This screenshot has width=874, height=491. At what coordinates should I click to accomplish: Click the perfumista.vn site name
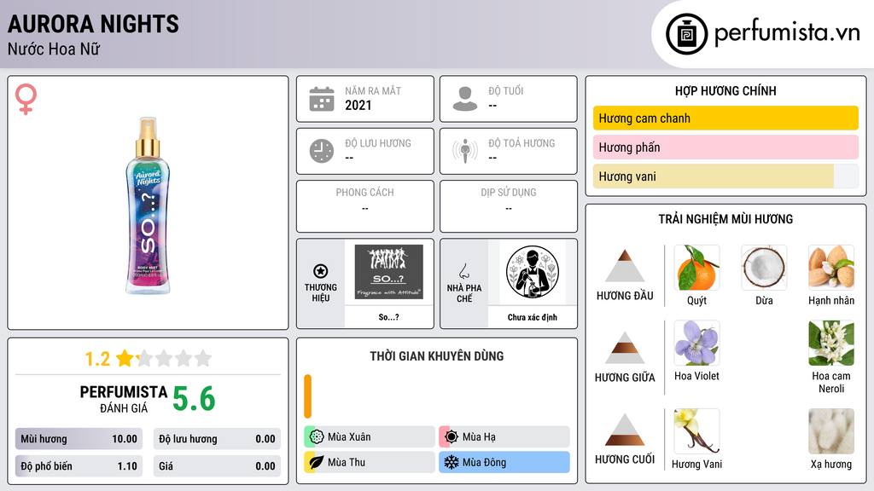(787, 33)
